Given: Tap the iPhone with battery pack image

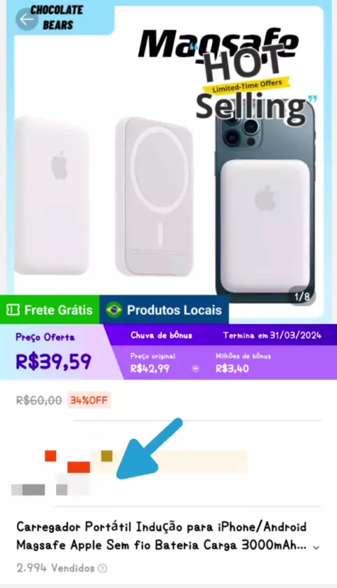Looking at the screenshot, I should coord(265,203).
